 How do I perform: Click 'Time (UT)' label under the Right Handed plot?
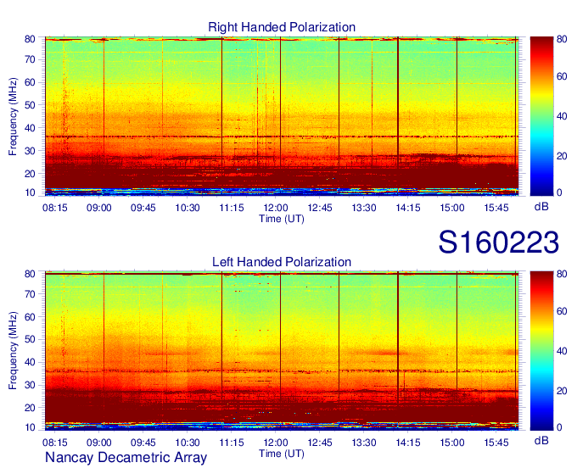pyautogui.click(x=282, y=219)
